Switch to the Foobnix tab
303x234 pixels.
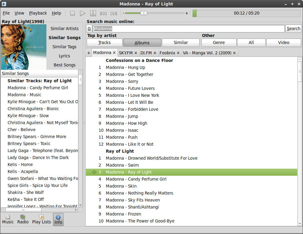[x=167, y=53]
